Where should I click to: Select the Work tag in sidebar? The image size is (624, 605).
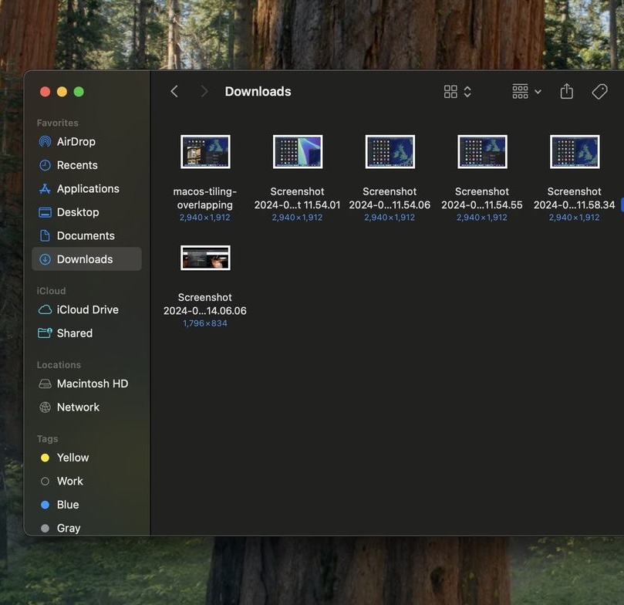coord(69,482)
